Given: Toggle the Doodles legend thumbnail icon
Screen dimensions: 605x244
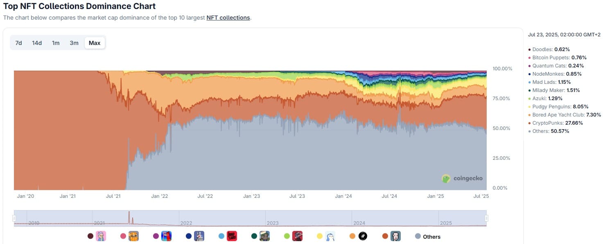Looking at the screenshot, I should click(x=101, y=236).
